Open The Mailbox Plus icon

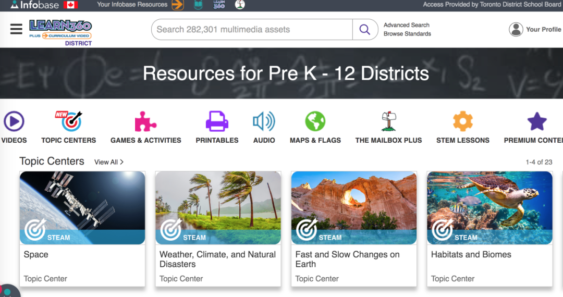(388, 121)
